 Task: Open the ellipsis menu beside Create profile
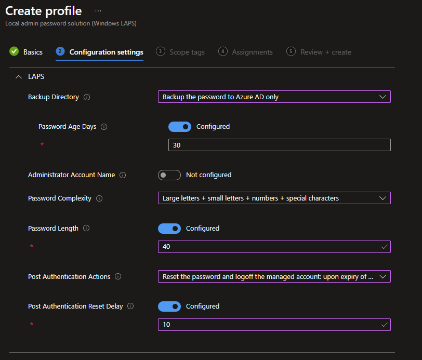point(98,11)
